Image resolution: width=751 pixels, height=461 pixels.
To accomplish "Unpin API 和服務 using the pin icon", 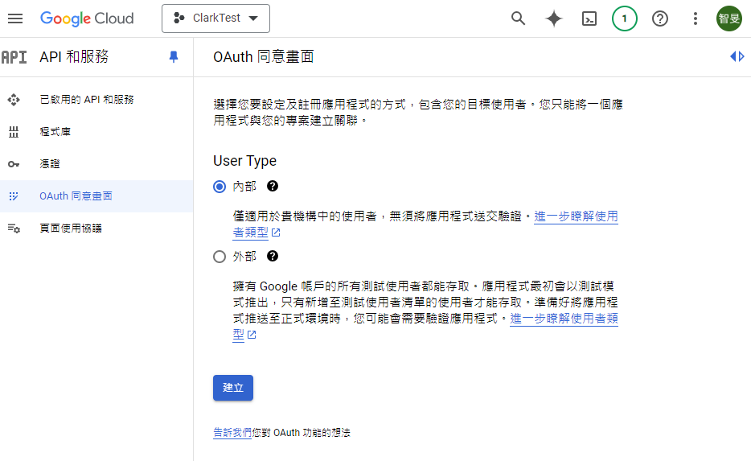I will [174, 57].
